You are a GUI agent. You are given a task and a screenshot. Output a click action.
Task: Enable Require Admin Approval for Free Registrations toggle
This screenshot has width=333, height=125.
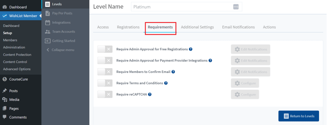click(x=105, y=49)
